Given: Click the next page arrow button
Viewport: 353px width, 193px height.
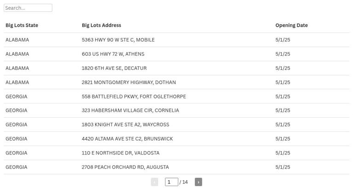Looking at the screenshot, I should (198, 182).
